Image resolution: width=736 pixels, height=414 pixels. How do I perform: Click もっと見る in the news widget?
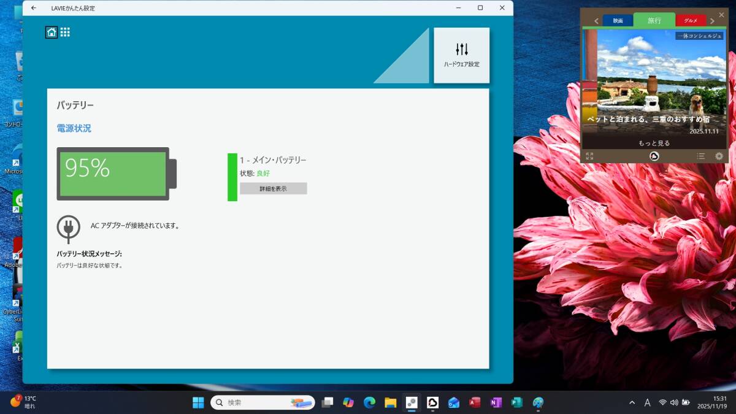(654, 143)
